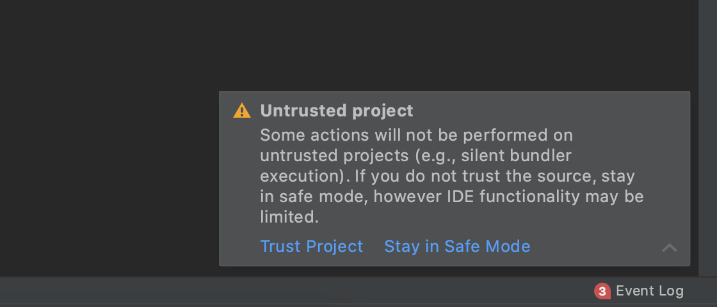The width and height of the screenshot is (717, 307).
Task: Choose Stay in Safe Mode link
Action: pos(457,246)
